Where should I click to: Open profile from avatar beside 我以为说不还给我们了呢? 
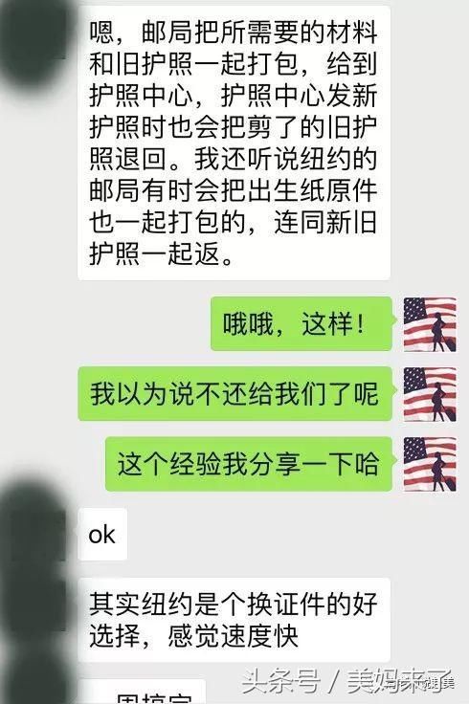[430, 394]
